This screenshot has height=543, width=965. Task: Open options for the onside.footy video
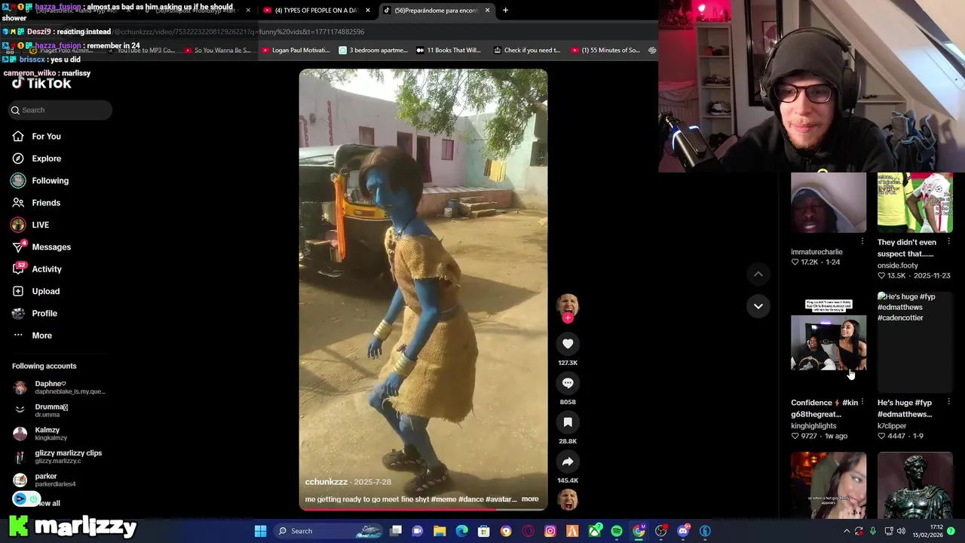(x=948, y=241)
